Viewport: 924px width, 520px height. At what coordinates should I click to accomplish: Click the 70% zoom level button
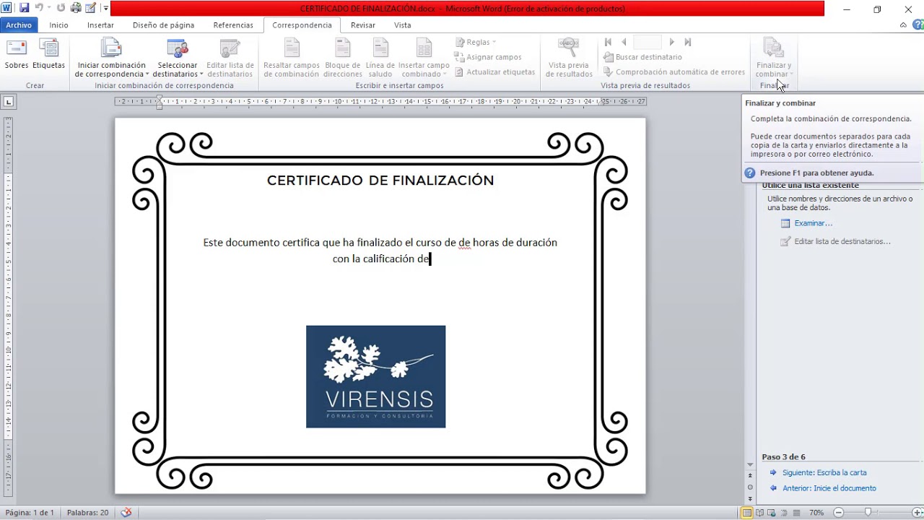coord(816,513)
